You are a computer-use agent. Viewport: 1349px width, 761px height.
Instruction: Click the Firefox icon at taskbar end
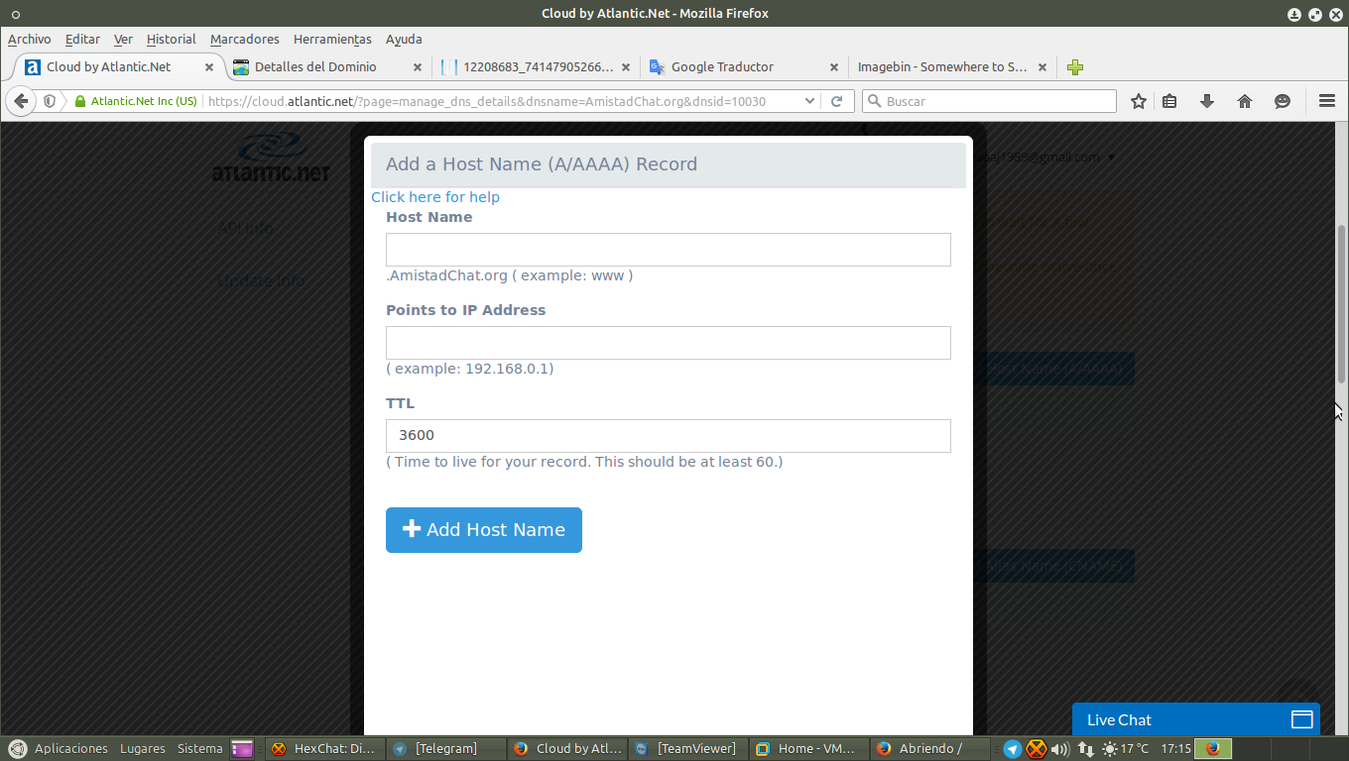[x=1212, y=748]
